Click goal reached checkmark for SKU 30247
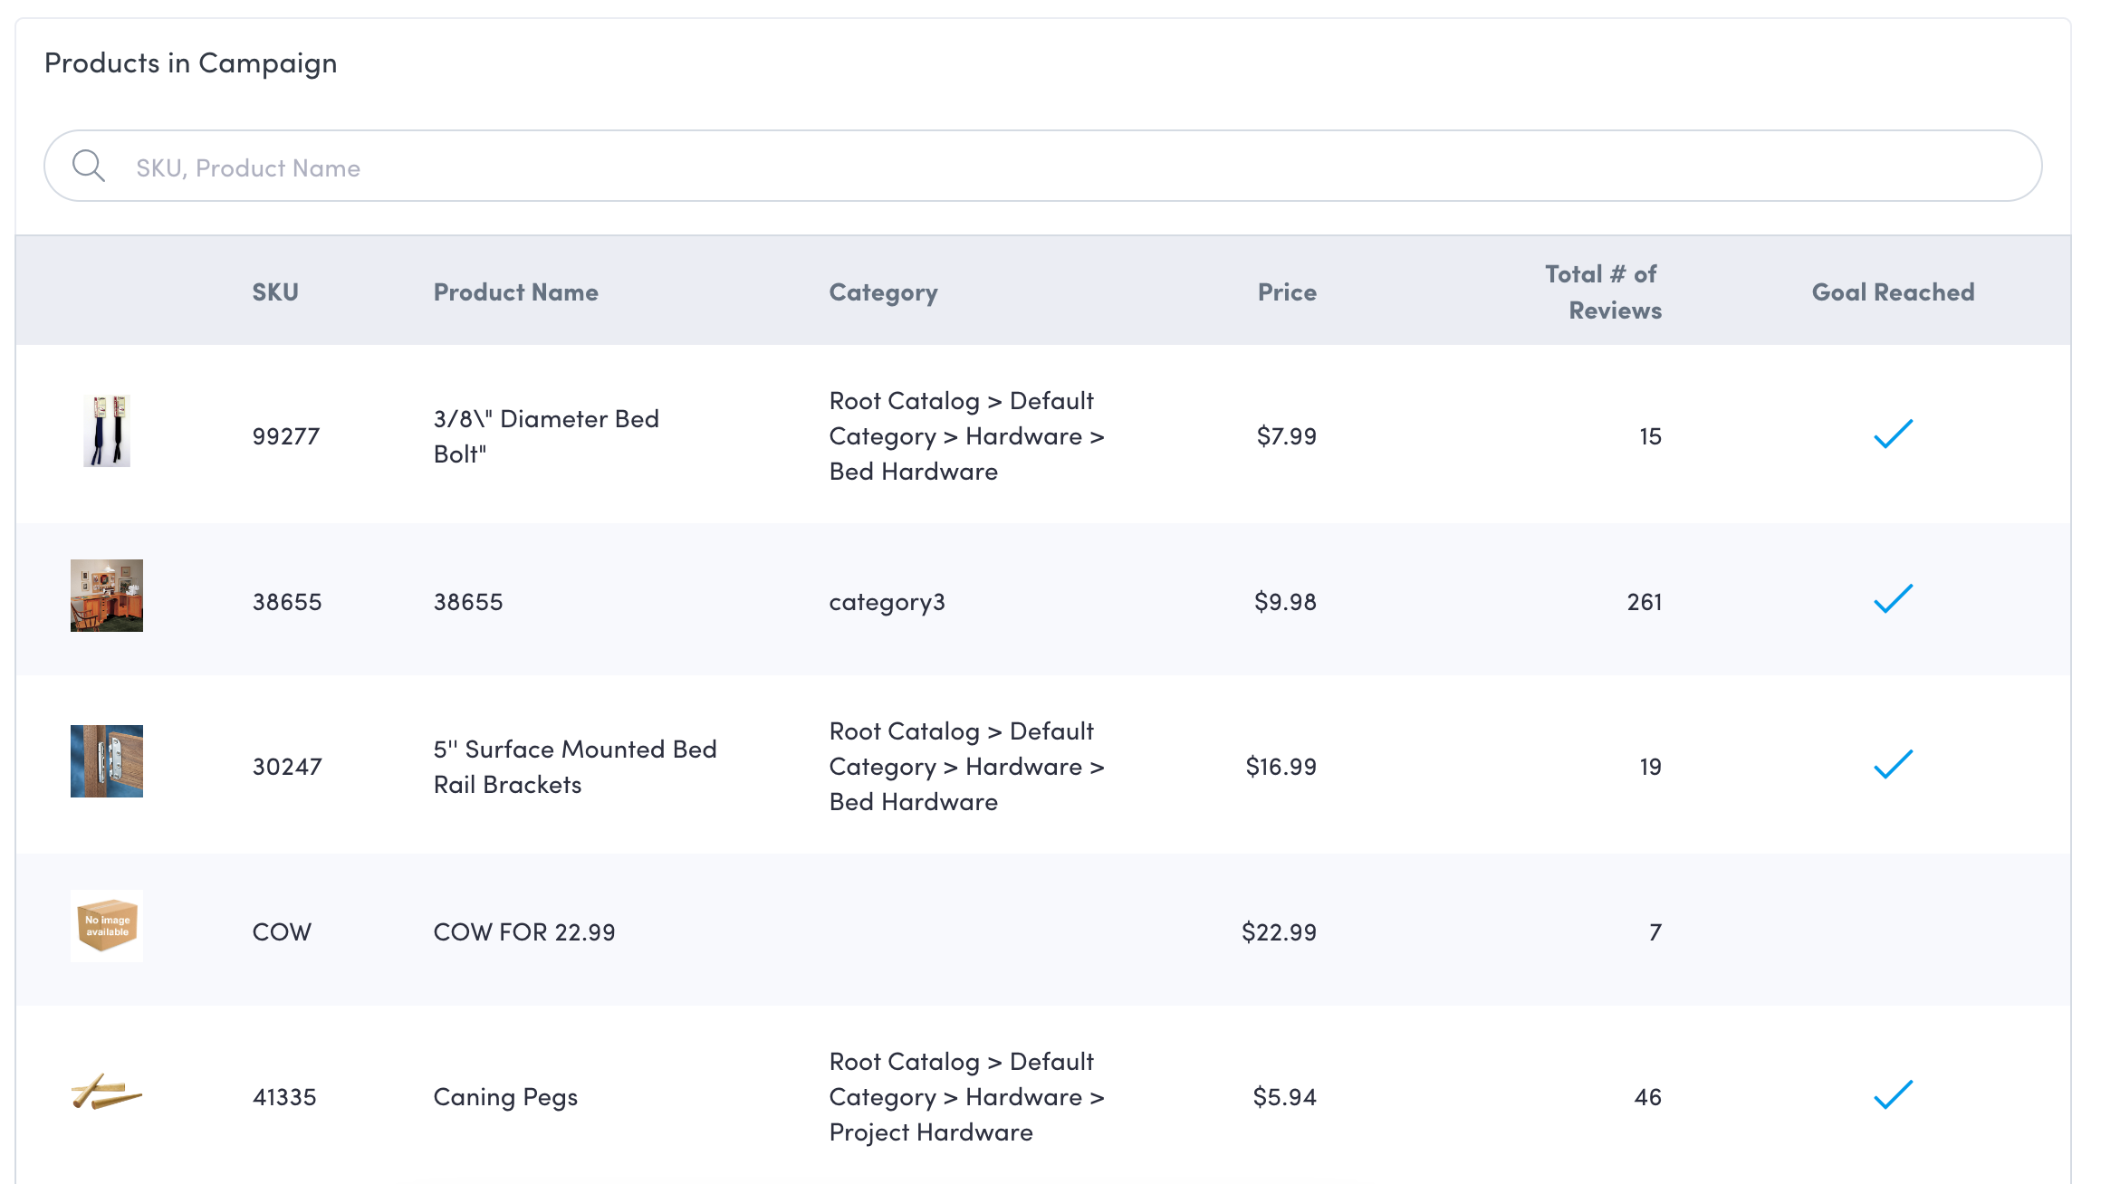Image resolution: width=2101 pixels, height=1184 pixels. (1893, 765)
